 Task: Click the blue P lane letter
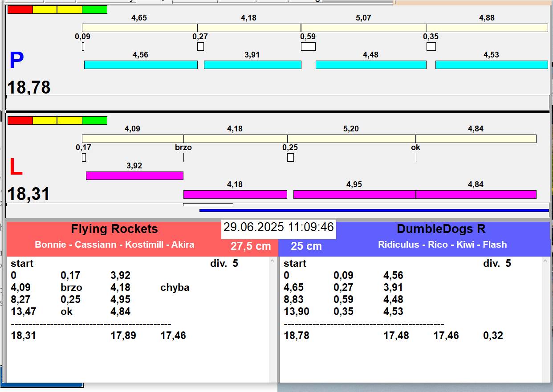(x=16, y=61)
